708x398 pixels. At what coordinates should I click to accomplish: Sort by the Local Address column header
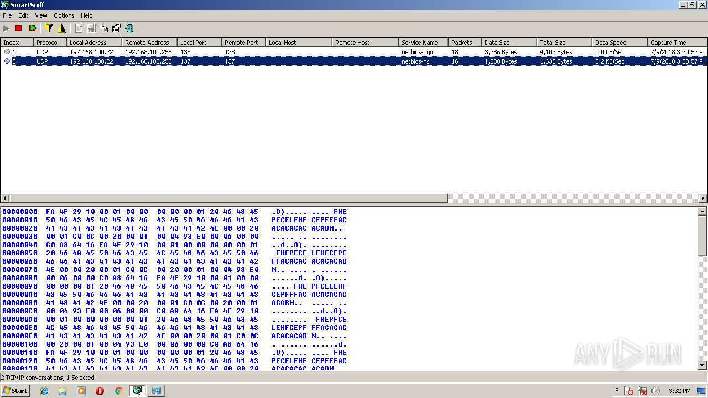coord(94,43)
